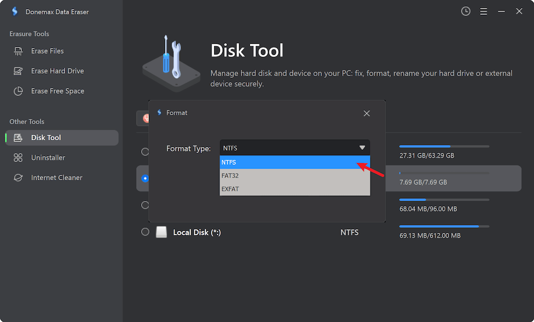Click the drive icon next to Local Disk
This screenshot has height=322, width=534.
click(161, 232)
